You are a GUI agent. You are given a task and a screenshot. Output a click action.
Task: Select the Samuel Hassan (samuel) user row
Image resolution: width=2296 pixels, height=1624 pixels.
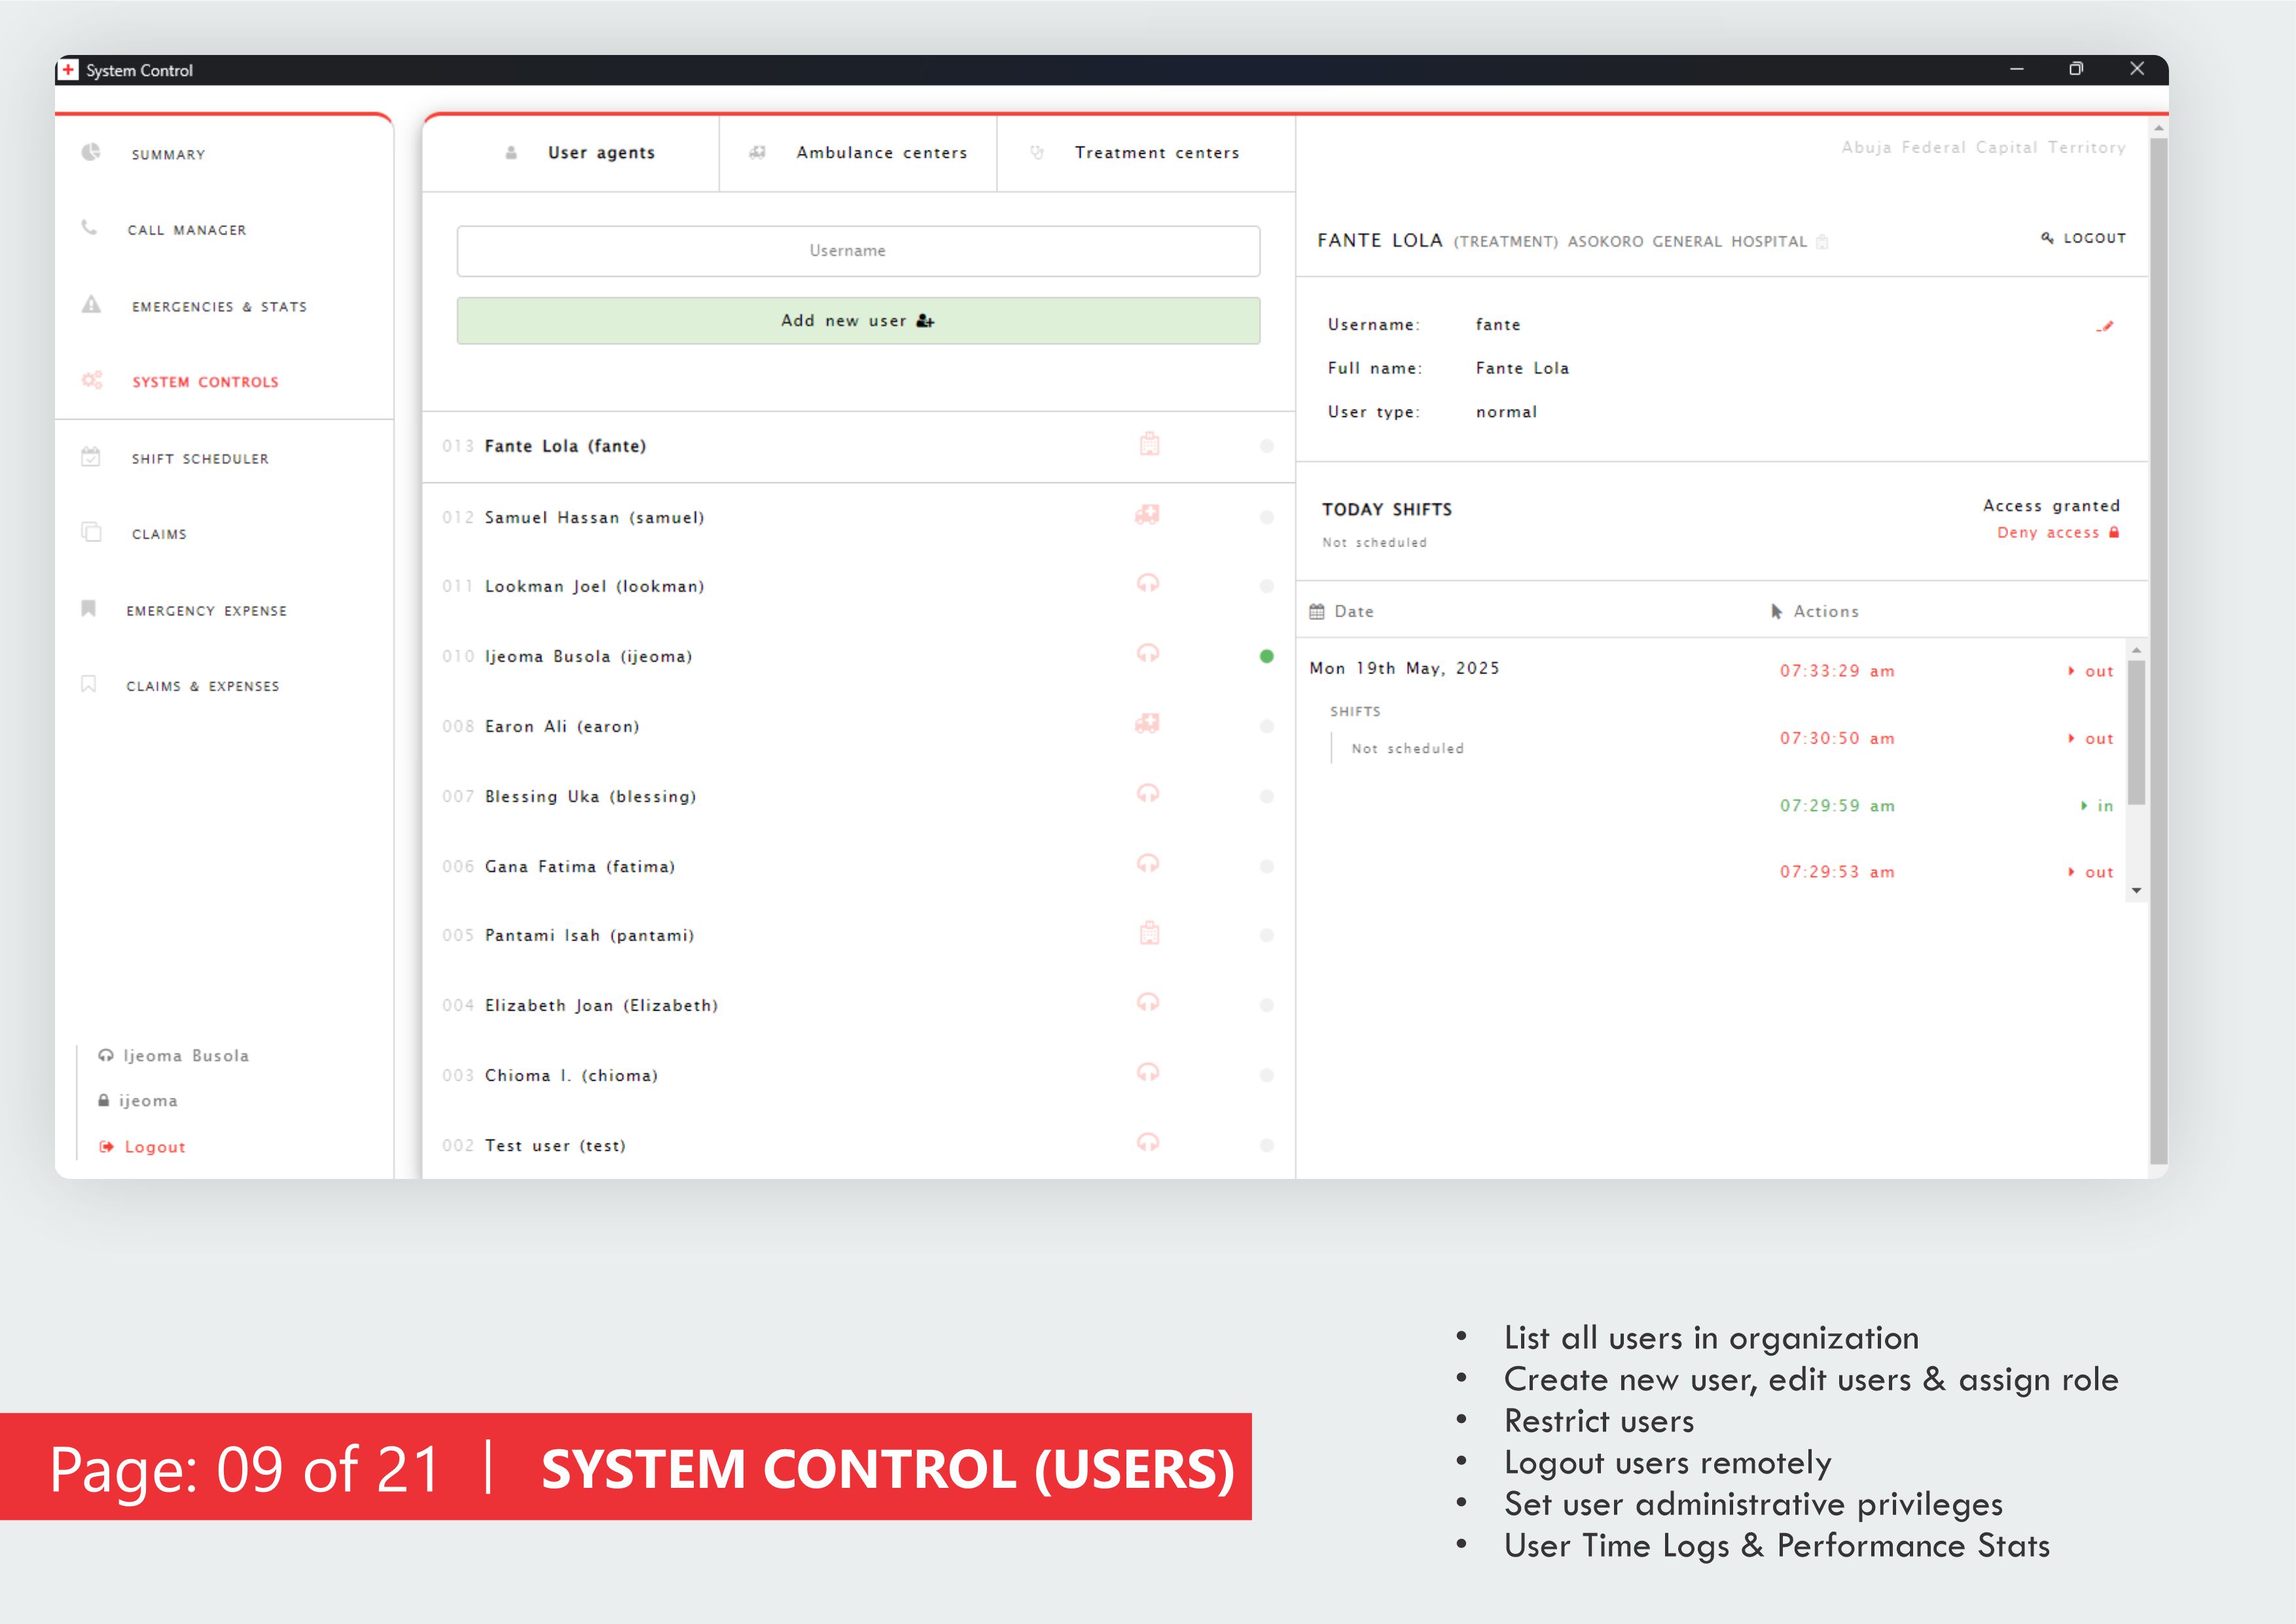coord(858,517)
